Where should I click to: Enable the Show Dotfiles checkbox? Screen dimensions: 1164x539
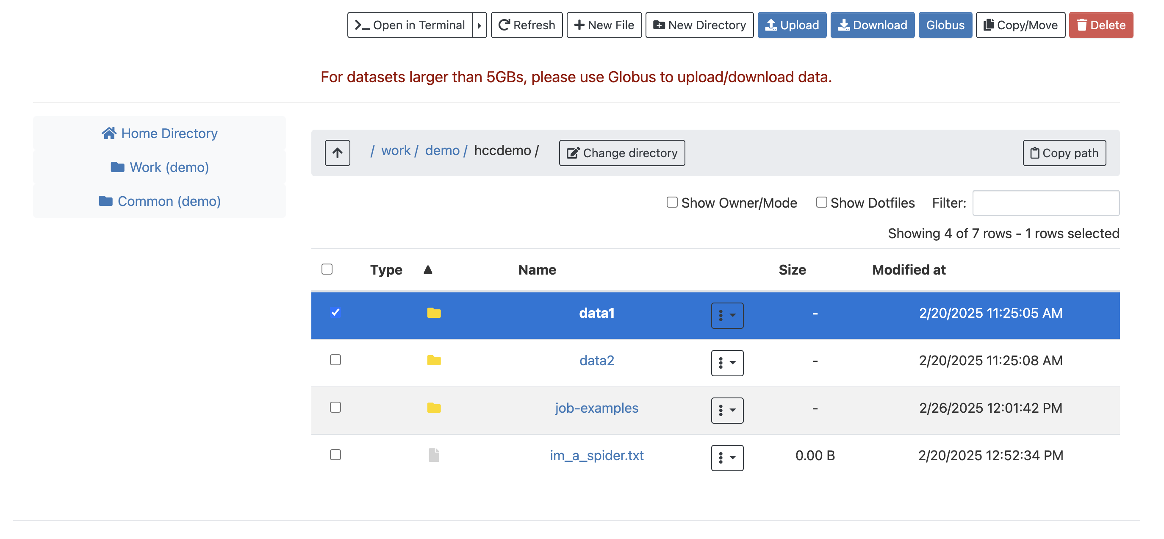tap(821, 202)
